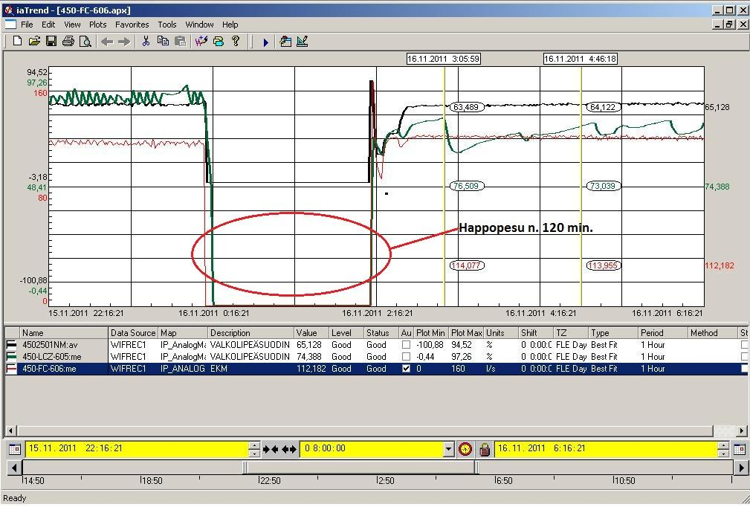Click pen color icon for 450-LCZ-605:me

11,356
